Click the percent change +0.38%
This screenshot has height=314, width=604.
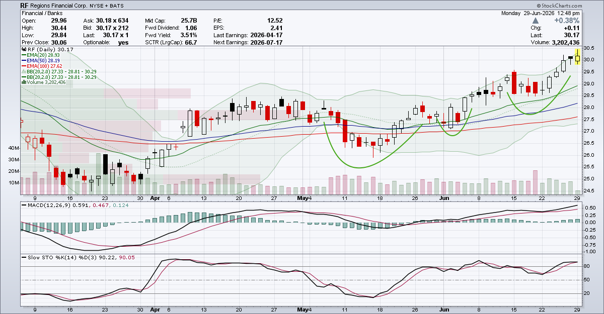pyautogui.click(x=567, y=21)
